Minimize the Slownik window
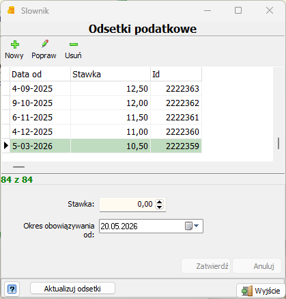 pyautogui.click(x=208, y=10)
